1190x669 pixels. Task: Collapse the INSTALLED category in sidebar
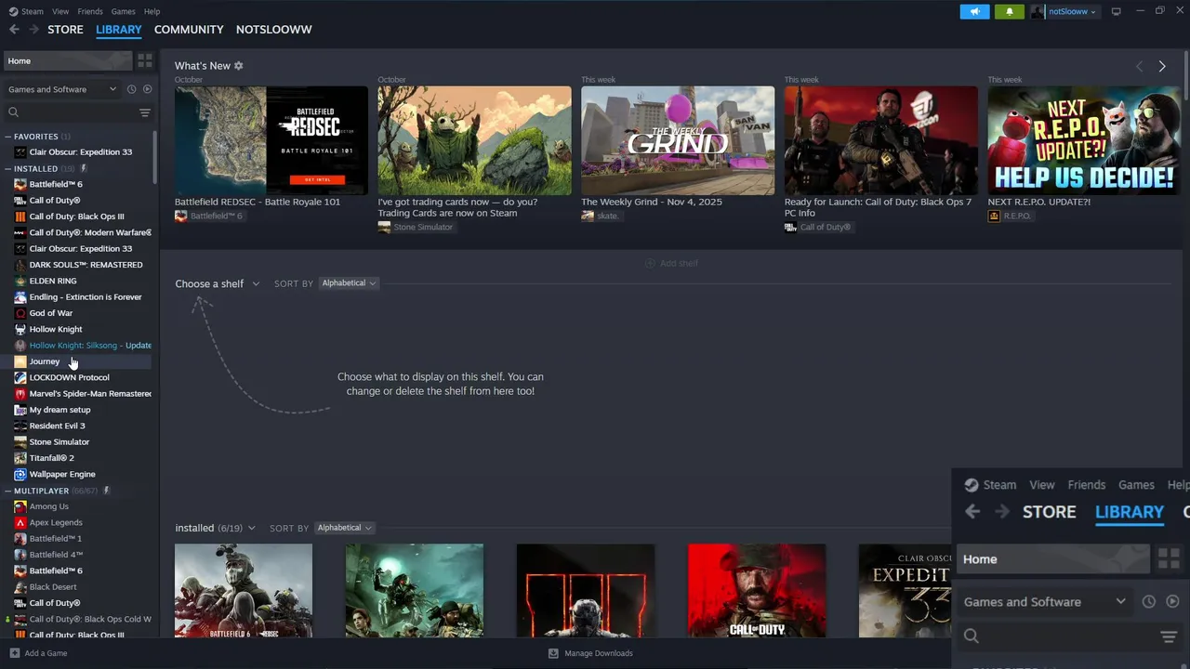coord(7,168)
